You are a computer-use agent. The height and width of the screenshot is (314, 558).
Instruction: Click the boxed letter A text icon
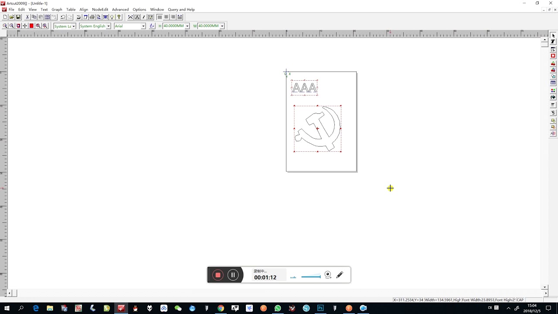pyautogui.click(x=137, y=17)
